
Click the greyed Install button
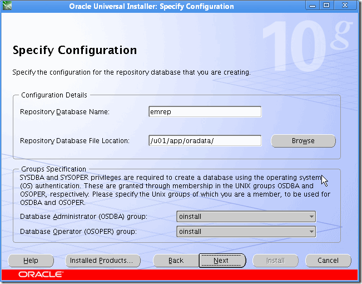click(275, 261)
